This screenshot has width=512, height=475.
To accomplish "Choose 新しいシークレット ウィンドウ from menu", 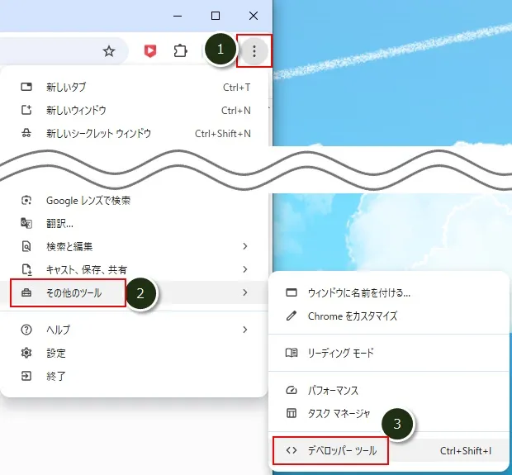I will tap(98, 133).
